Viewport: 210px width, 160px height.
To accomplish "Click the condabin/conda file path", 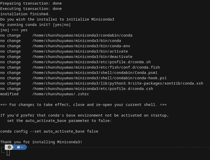I will click(82, 35).
